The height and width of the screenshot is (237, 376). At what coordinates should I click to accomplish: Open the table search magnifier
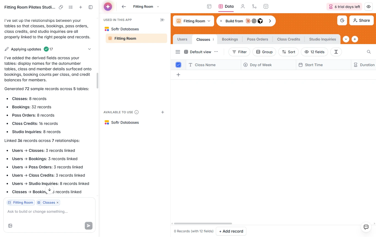pos(369,52)
